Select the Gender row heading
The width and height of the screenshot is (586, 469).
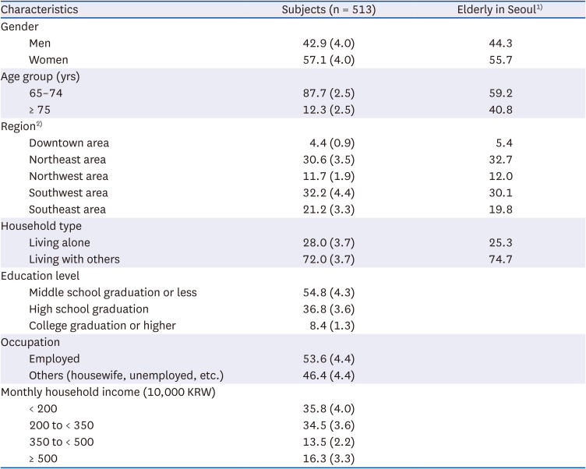pos(19,26)
